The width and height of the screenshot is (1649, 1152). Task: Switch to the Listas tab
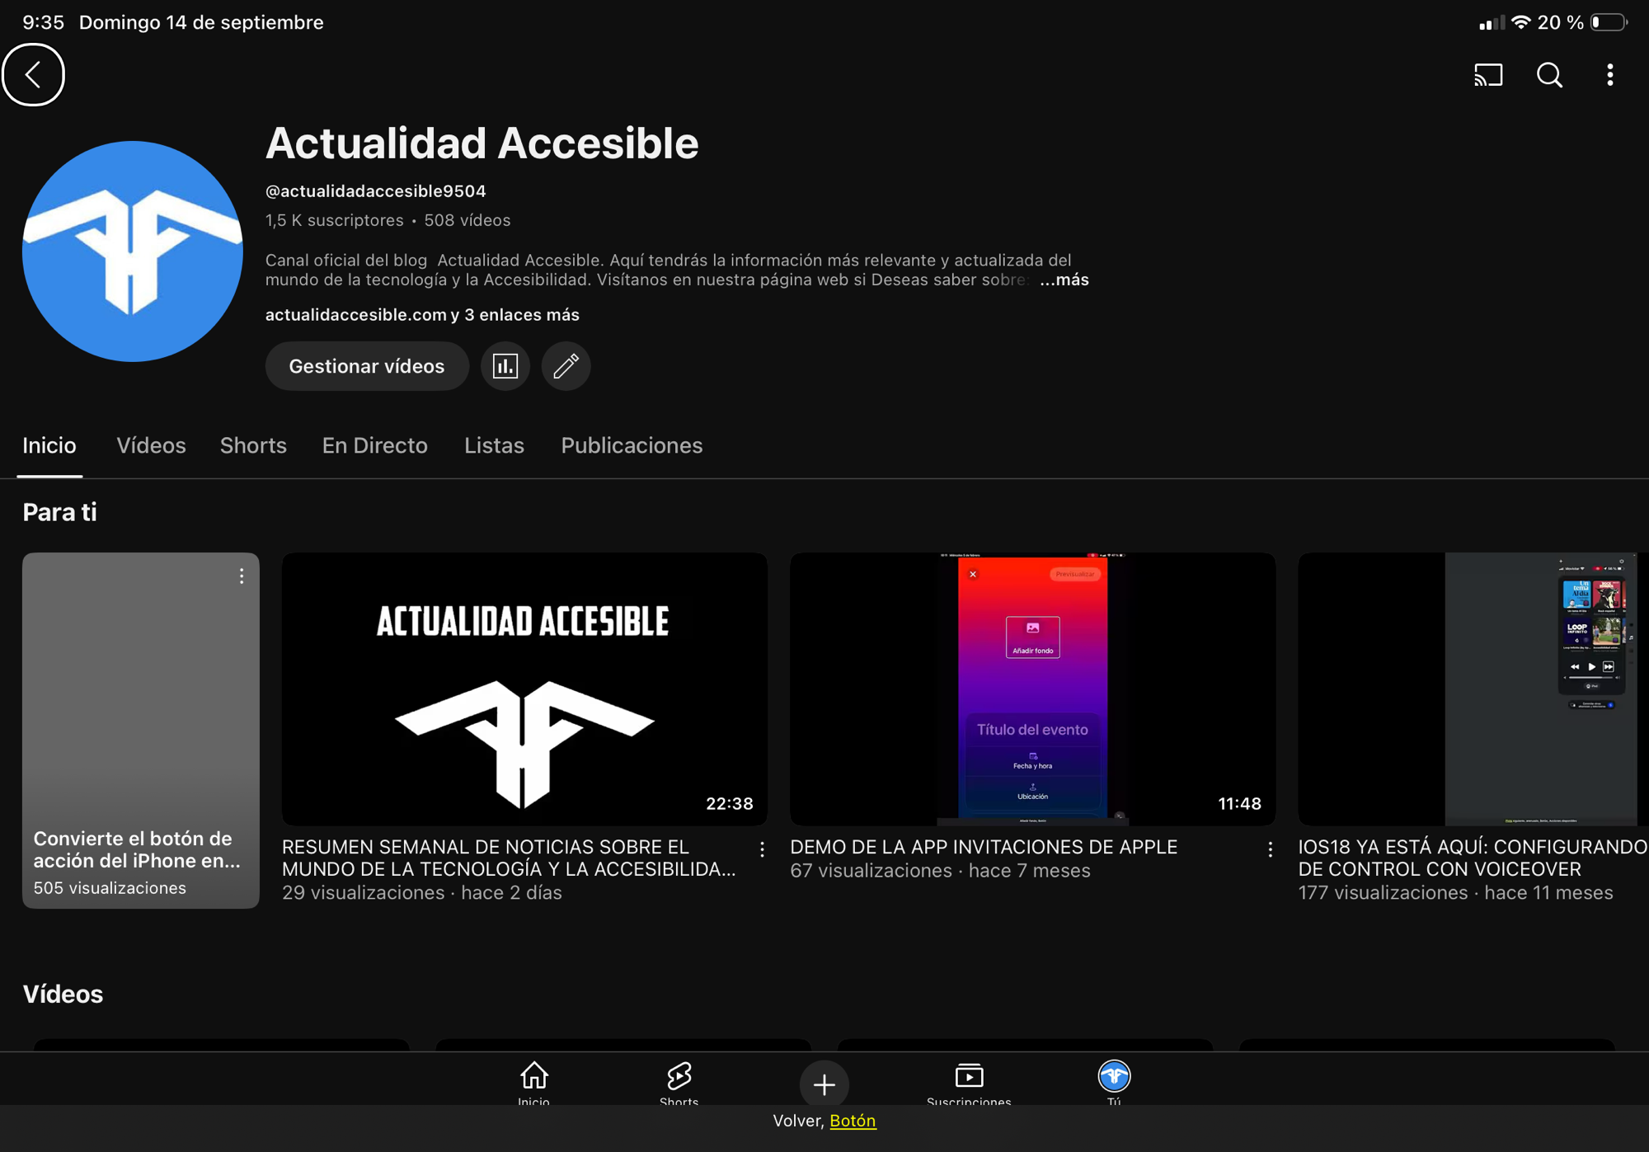coord(494,446)
